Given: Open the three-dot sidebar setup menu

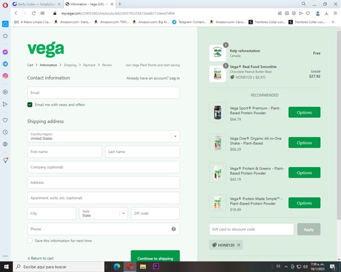Looking at the screenshot, I should coord(5,256).
